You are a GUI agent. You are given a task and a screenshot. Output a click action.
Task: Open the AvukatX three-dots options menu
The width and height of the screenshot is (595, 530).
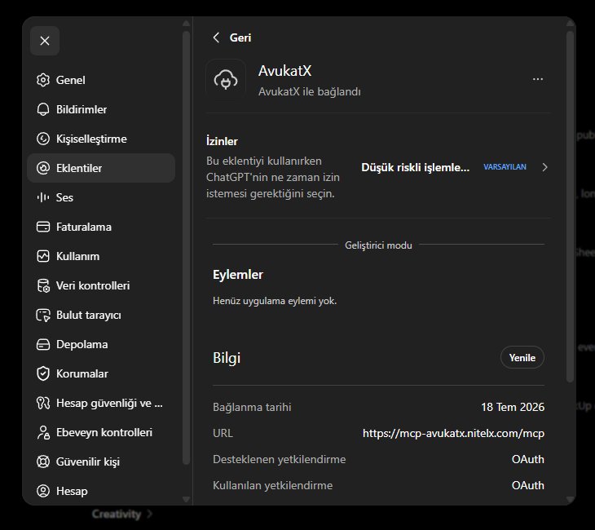[x=537, y=79]
